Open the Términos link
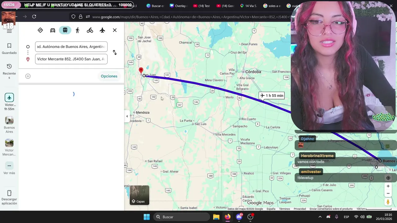The image size is (397, 223). pos(284,209)
